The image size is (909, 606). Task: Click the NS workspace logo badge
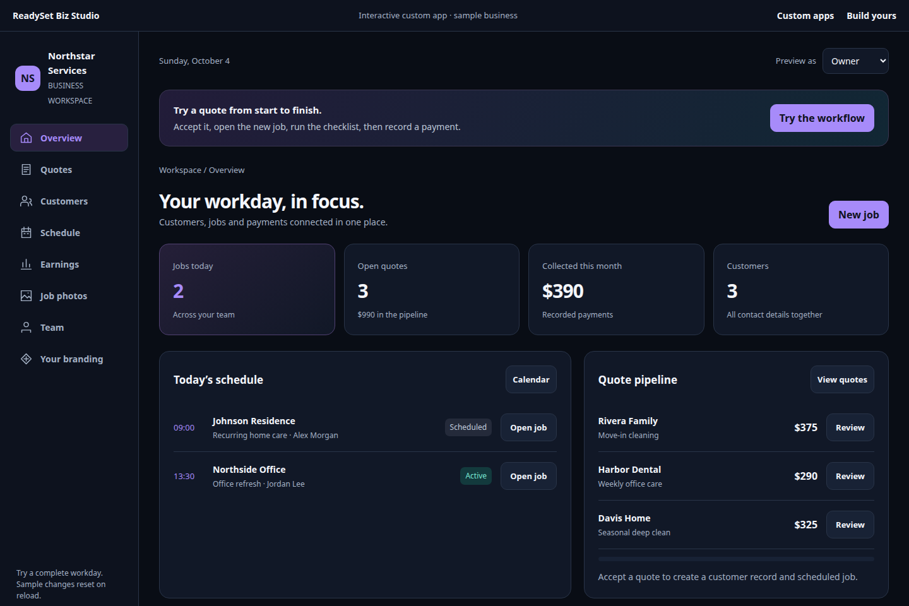(28, 78)
